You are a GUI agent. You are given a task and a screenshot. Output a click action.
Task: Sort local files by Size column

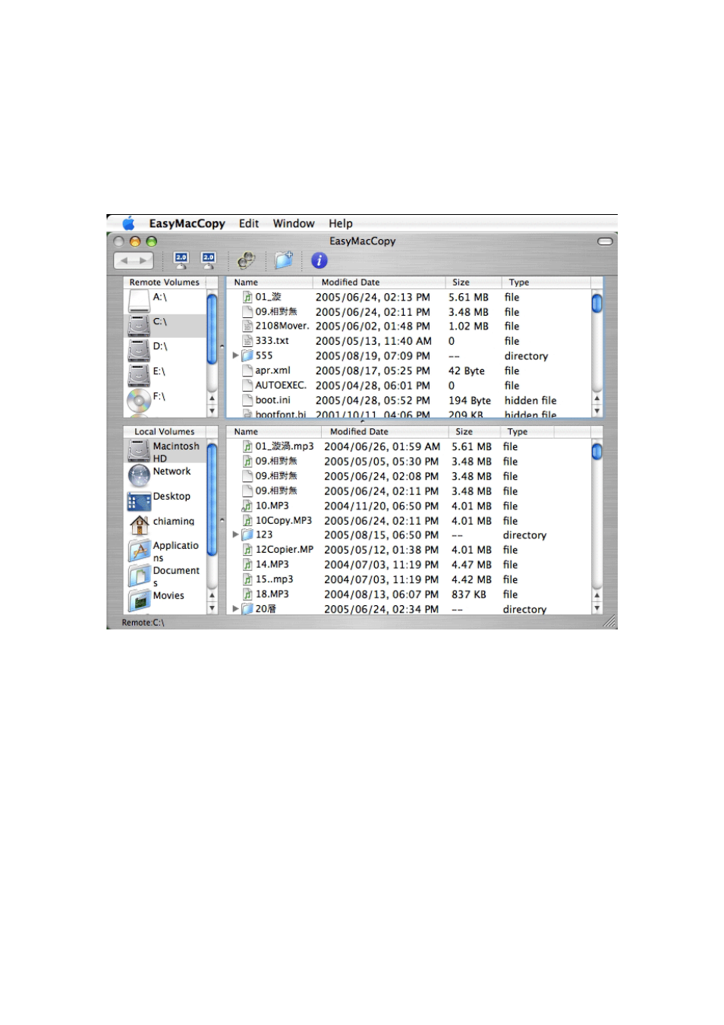pos(474,432)
